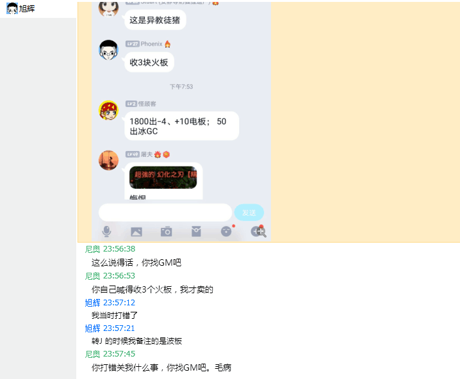
Task: Click the 收3块火板 message bubble
Action: coord(149,63)
